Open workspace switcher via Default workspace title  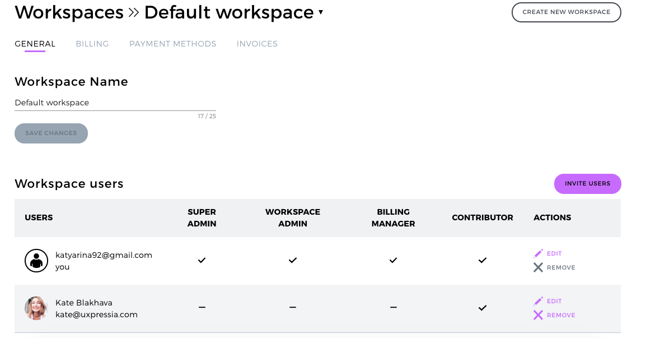[x=229, y=12]
